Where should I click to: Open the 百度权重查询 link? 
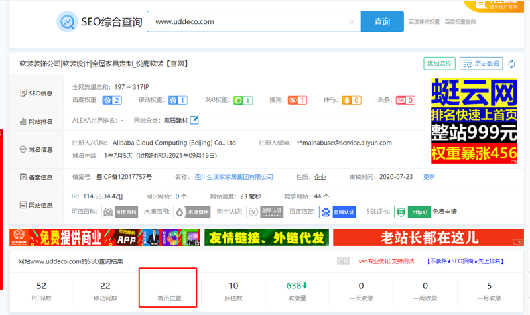[460, 22]
